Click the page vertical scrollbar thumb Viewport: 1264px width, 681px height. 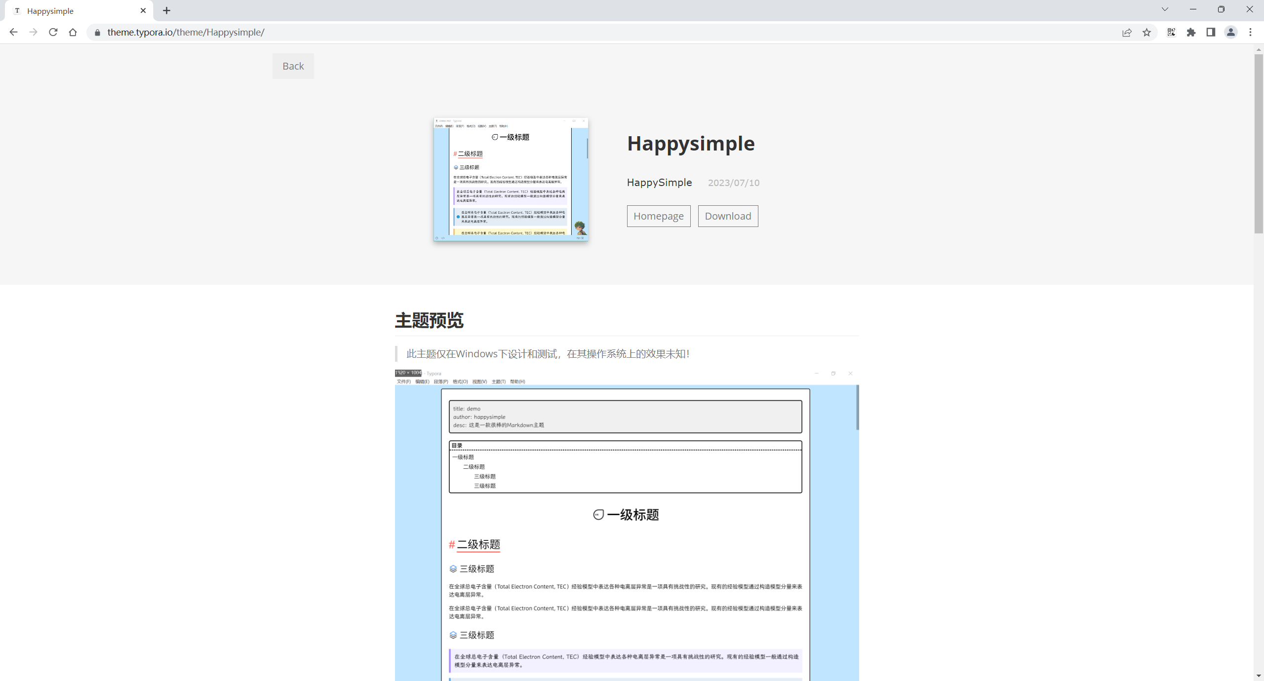pos(1259,143)
